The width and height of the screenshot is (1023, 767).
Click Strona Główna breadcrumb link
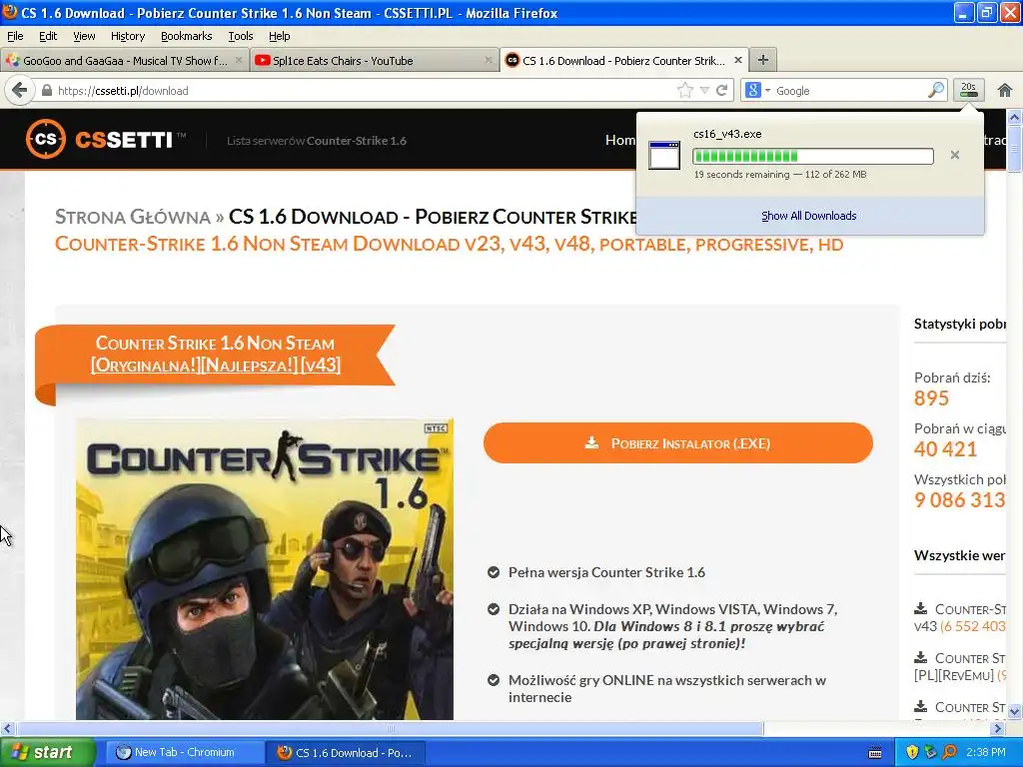(133, 217)
